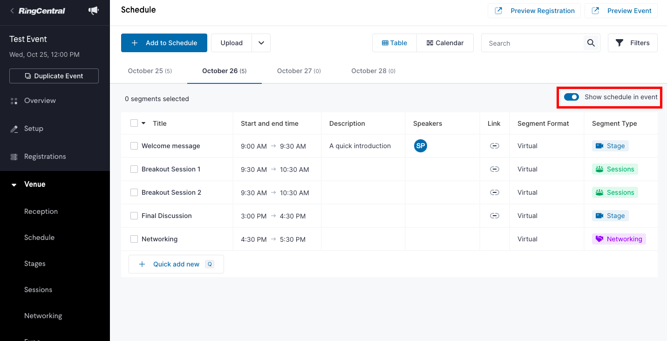Screen dimensions: 667x341
Task: Open the link icon for Welcome message
Action: coord(495,146)
